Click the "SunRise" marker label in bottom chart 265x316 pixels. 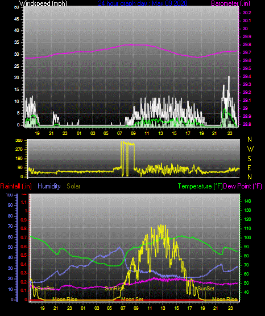pos(115,289)
